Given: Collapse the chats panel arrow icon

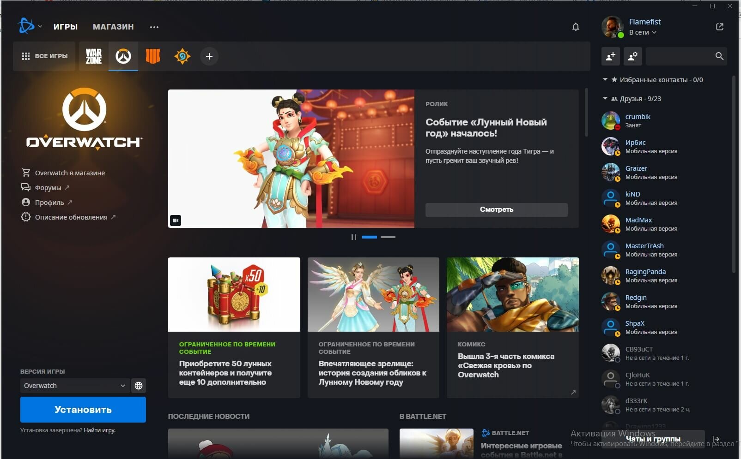Looking at the screenshot, I should tap(716, 439).
